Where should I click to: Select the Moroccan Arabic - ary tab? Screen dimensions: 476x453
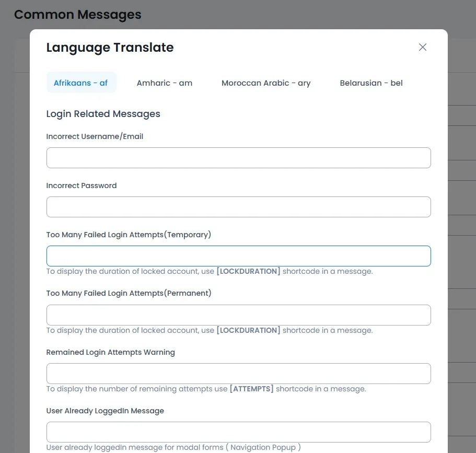(266, 83)
